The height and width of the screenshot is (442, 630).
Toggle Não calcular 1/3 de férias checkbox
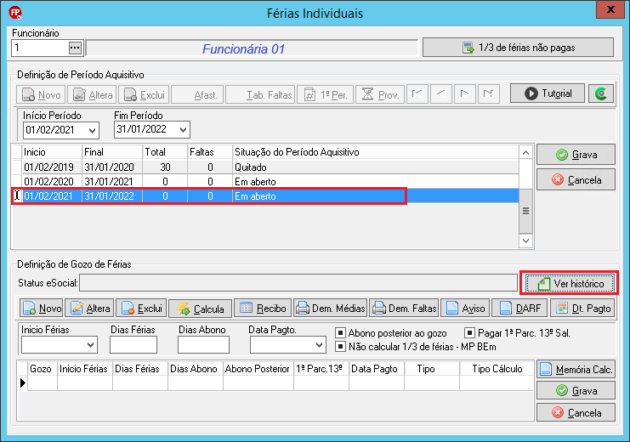point(340,346)
